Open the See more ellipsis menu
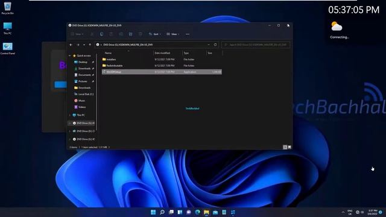This screenshot has height=217, width=386. (188, 34)
